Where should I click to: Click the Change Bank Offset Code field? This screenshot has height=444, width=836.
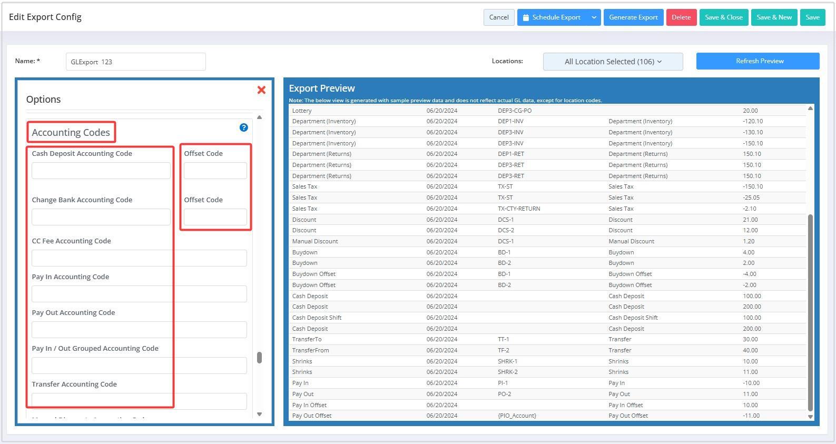215,217
